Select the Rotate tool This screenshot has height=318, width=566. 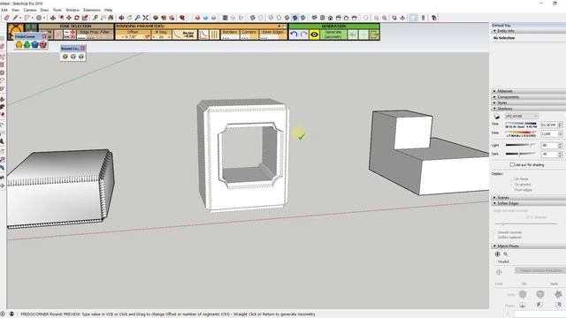[77, 18]
